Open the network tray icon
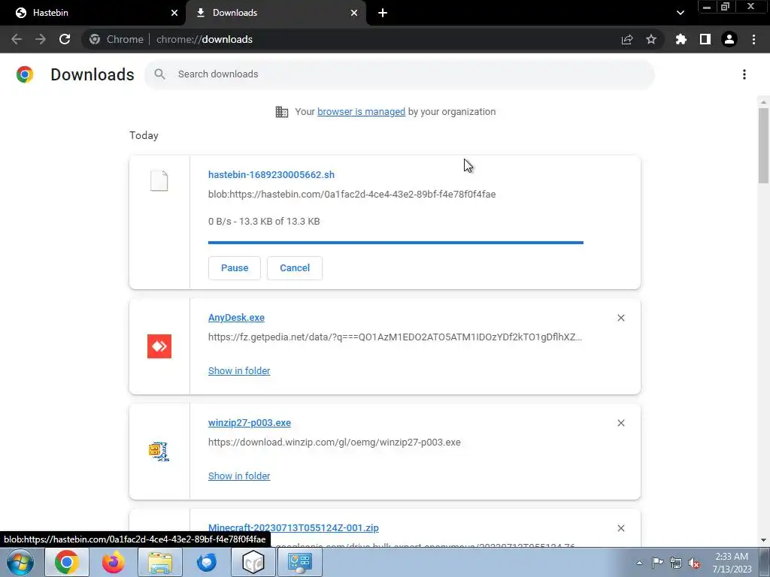 click(x=676, y=563)
